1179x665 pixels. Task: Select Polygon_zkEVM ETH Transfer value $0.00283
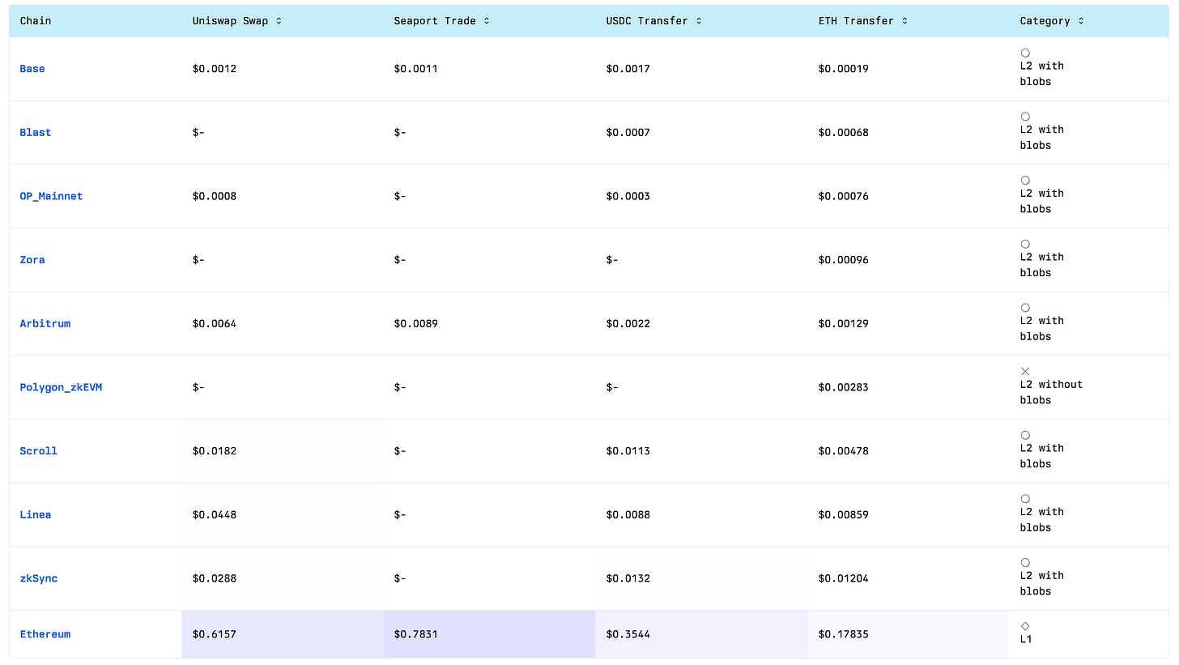[844, 387]
